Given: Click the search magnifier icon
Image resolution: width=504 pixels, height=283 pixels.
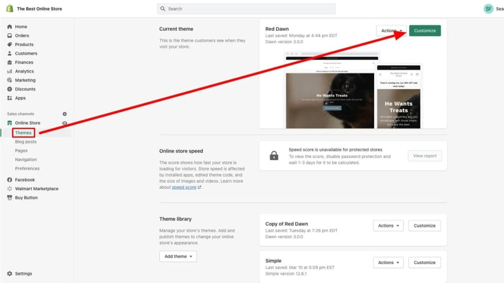Looking at the screenshot, I should (x=163, y=9).
